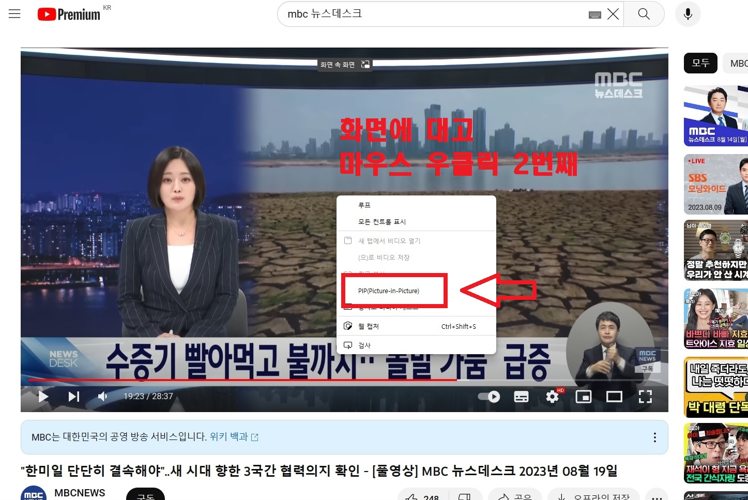Seek on the red video progress bar

tap(344, 380)
